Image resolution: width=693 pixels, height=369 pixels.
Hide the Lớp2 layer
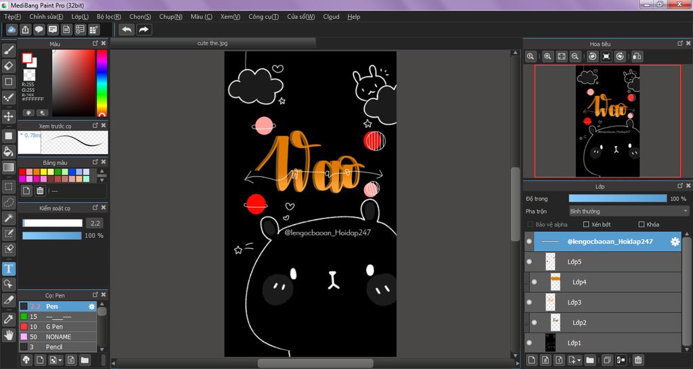(x=535, y=322)
